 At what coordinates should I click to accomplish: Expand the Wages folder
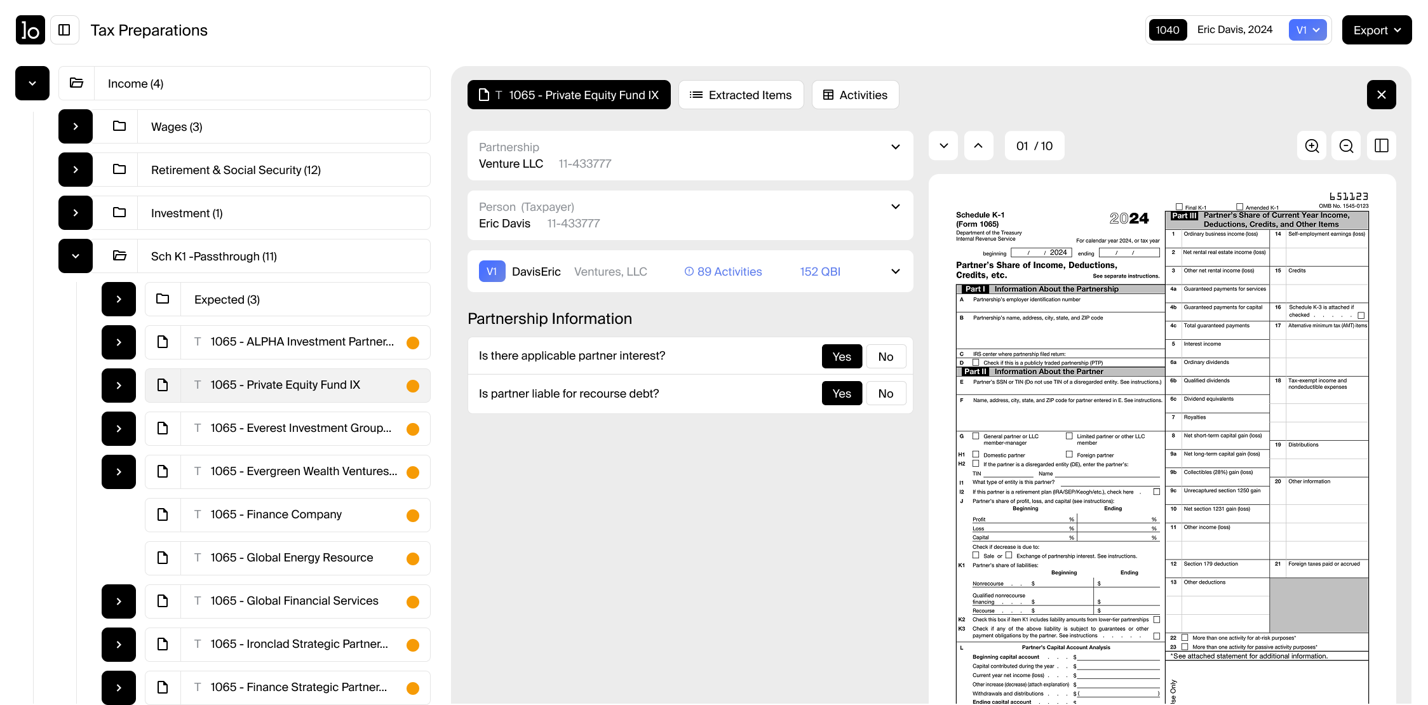point(76,126)
